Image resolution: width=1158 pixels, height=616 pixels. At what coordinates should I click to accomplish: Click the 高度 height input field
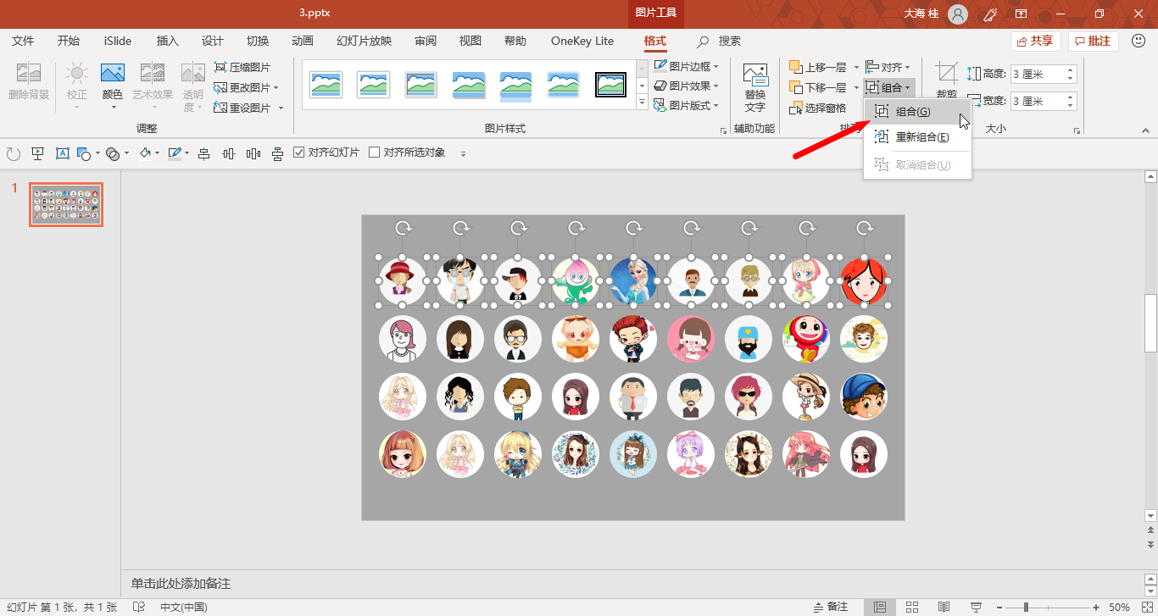(1044, 75)
